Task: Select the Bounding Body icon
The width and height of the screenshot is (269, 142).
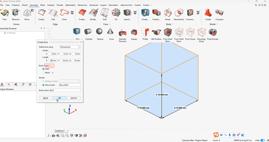Action: [x=201, y=32]
